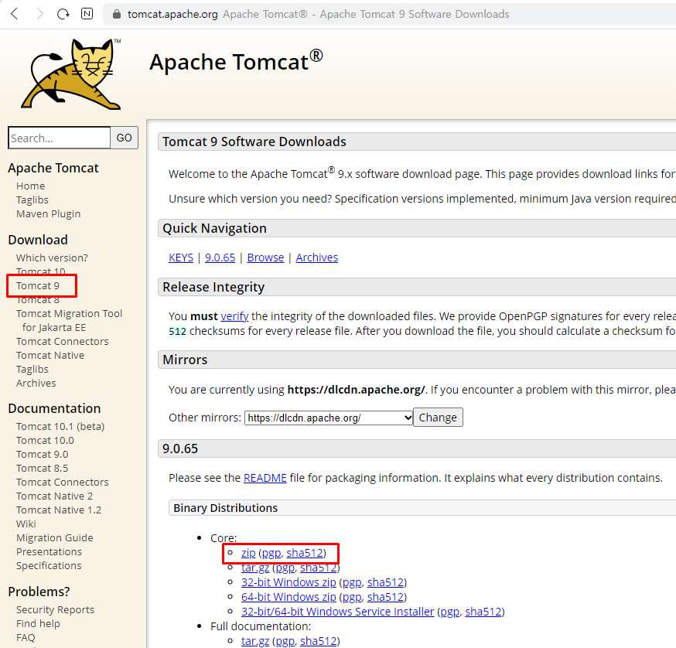This screenshot has height=648, width=676.
Task: Open the Tomcat Native download link
Action: [x=50, y=355]
